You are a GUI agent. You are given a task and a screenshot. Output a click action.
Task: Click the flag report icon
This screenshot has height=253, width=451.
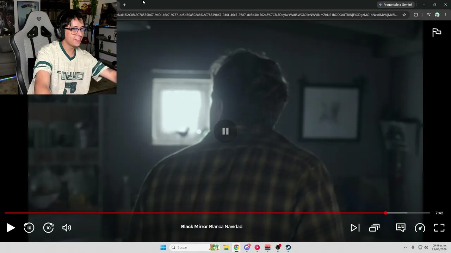click(x=437, y=32)
